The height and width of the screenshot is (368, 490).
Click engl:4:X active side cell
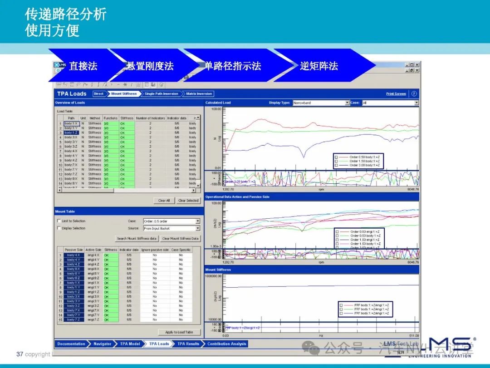point(93,255)
